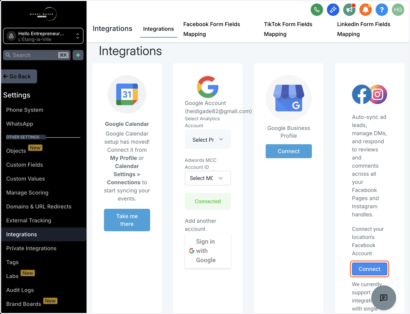410x314 pixels.
Task: Open the blue AI sparkle assistant icon
Action: (333, 10)
